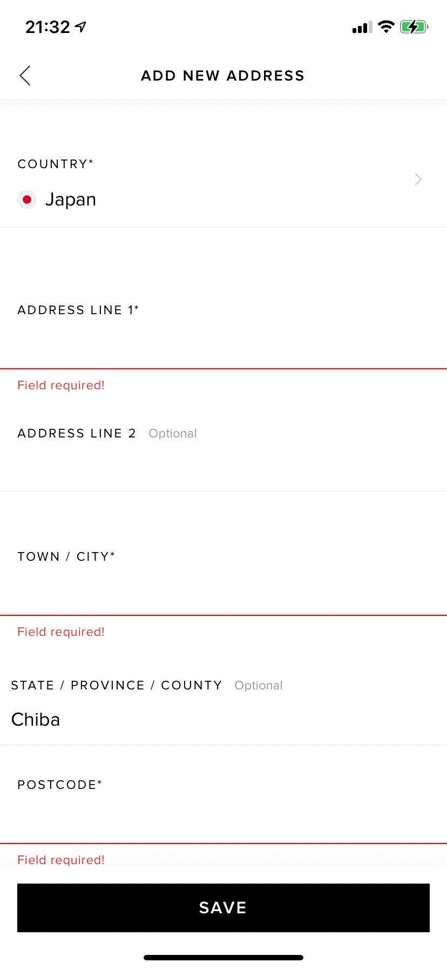Tap the battery charging icon
This screenshot has height=969, width=447.
[x=414, y=26]
